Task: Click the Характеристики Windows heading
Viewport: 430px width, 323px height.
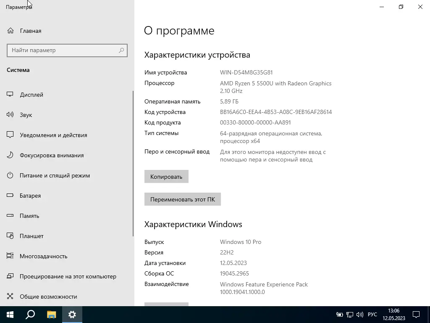Action: [x=193, y=225]
